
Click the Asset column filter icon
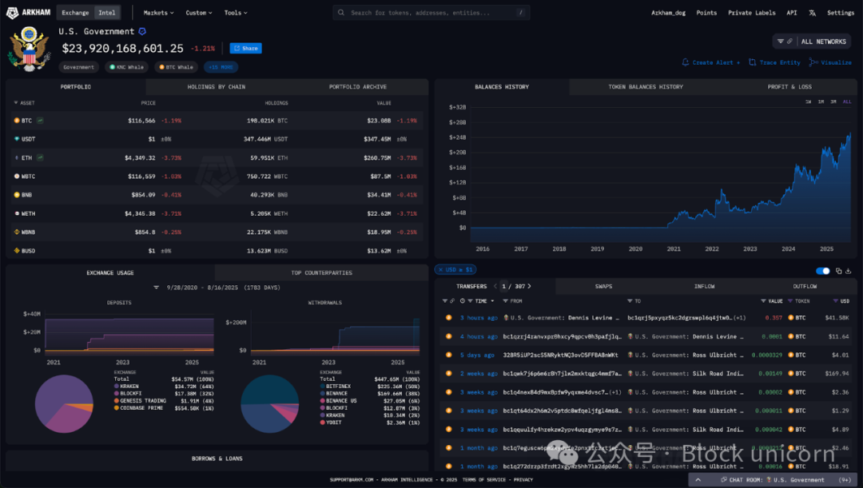(15, 103)
